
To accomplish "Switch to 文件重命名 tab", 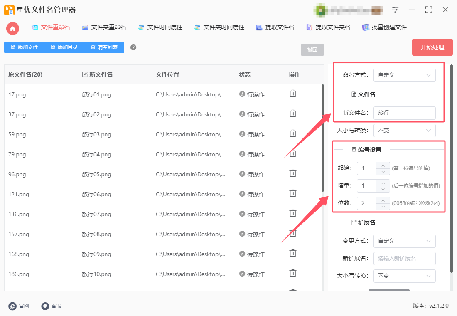I will click(51, 27).
